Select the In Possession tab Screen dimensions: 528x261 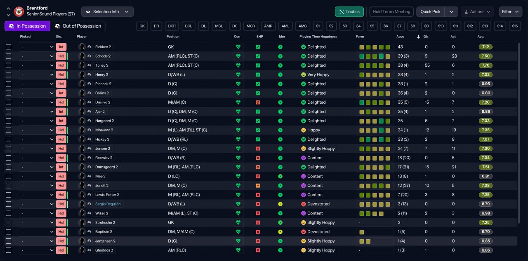coord(27,26)
